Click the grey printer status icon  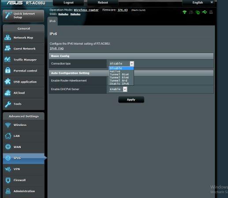click(x=211, y=12)
